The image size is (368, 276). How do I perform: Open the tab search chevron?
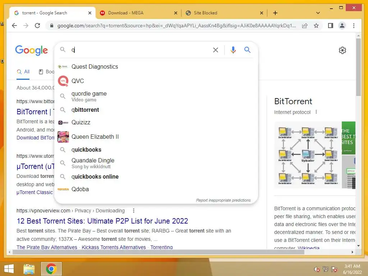(x=318, y=13)
